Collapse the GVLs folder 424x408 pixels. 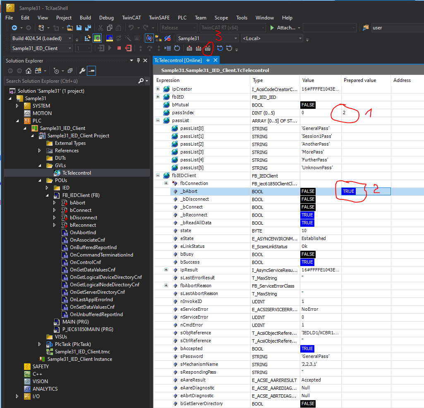[x=40, y=166]
